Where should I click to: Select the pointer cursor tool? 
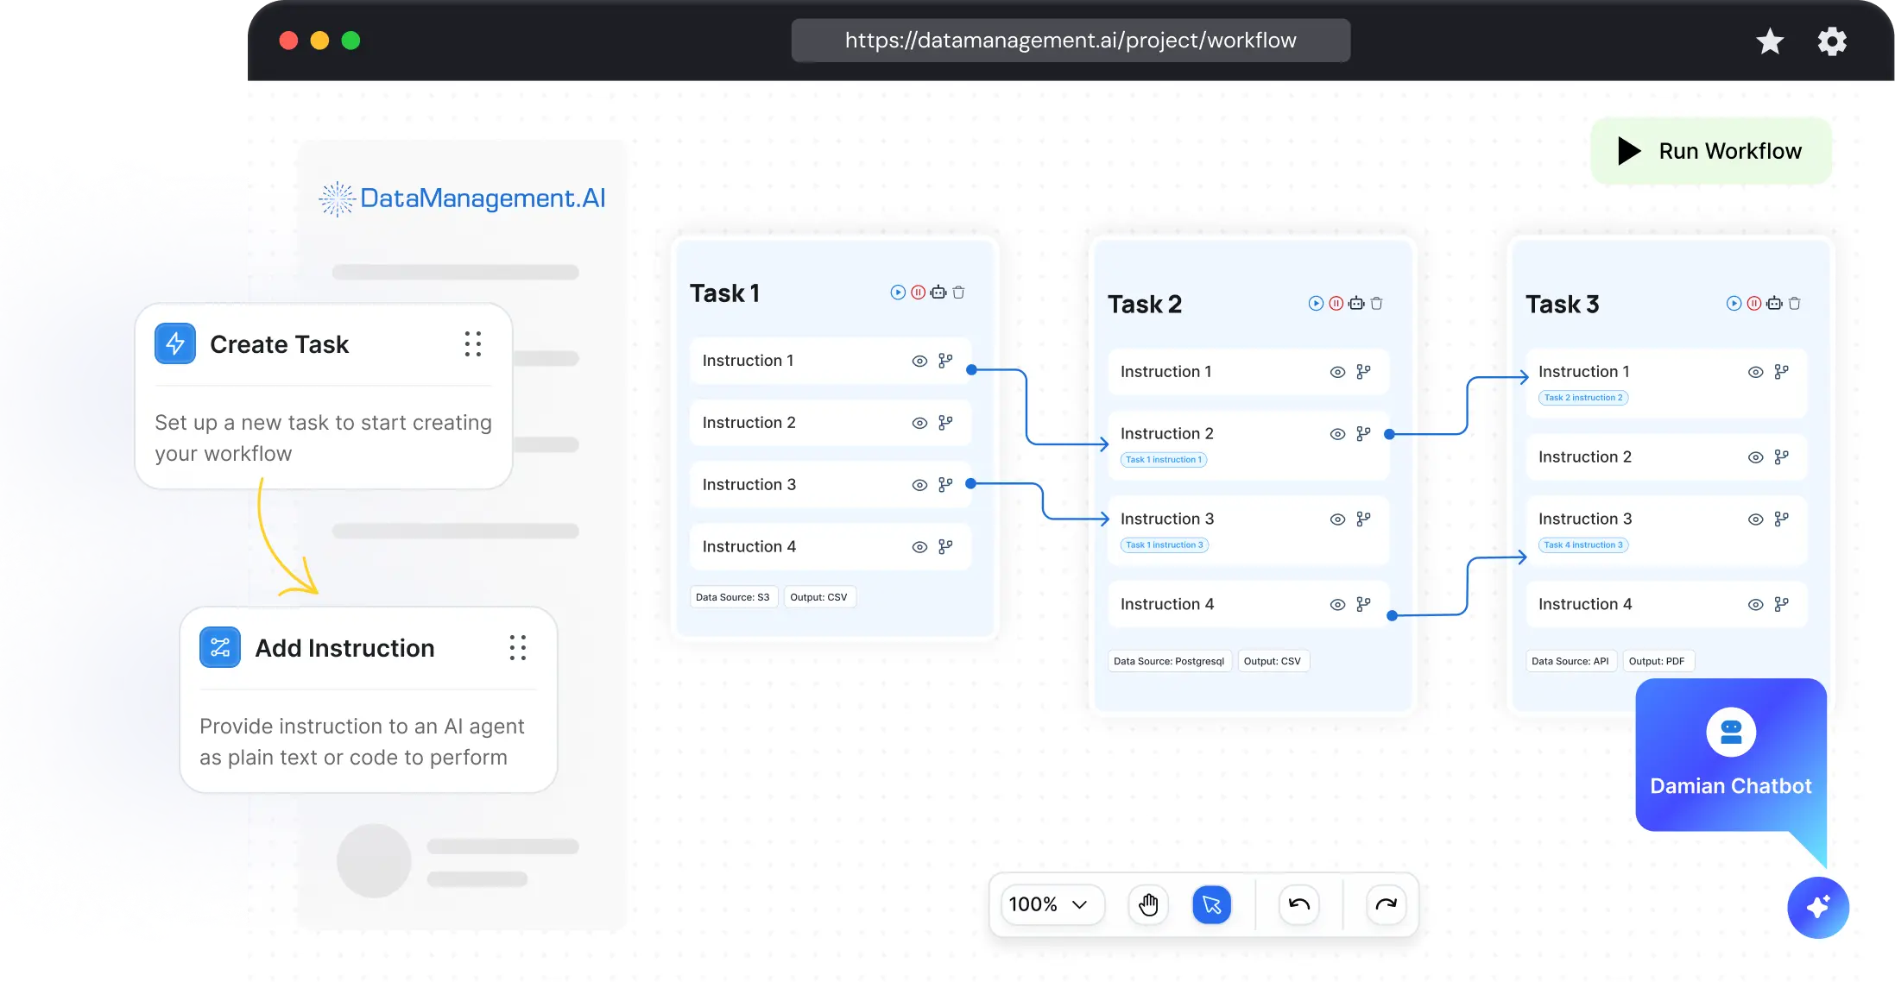pyautogui.click(x=1211, y=904)
